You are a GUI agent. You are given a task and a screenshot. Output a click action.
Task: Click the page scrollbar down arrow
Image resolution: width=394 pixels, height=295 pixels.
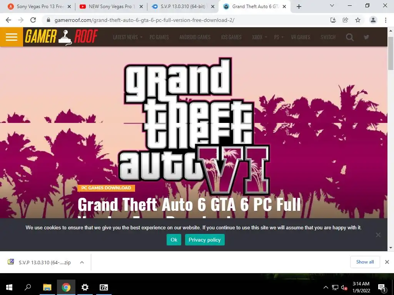point(391,248)
